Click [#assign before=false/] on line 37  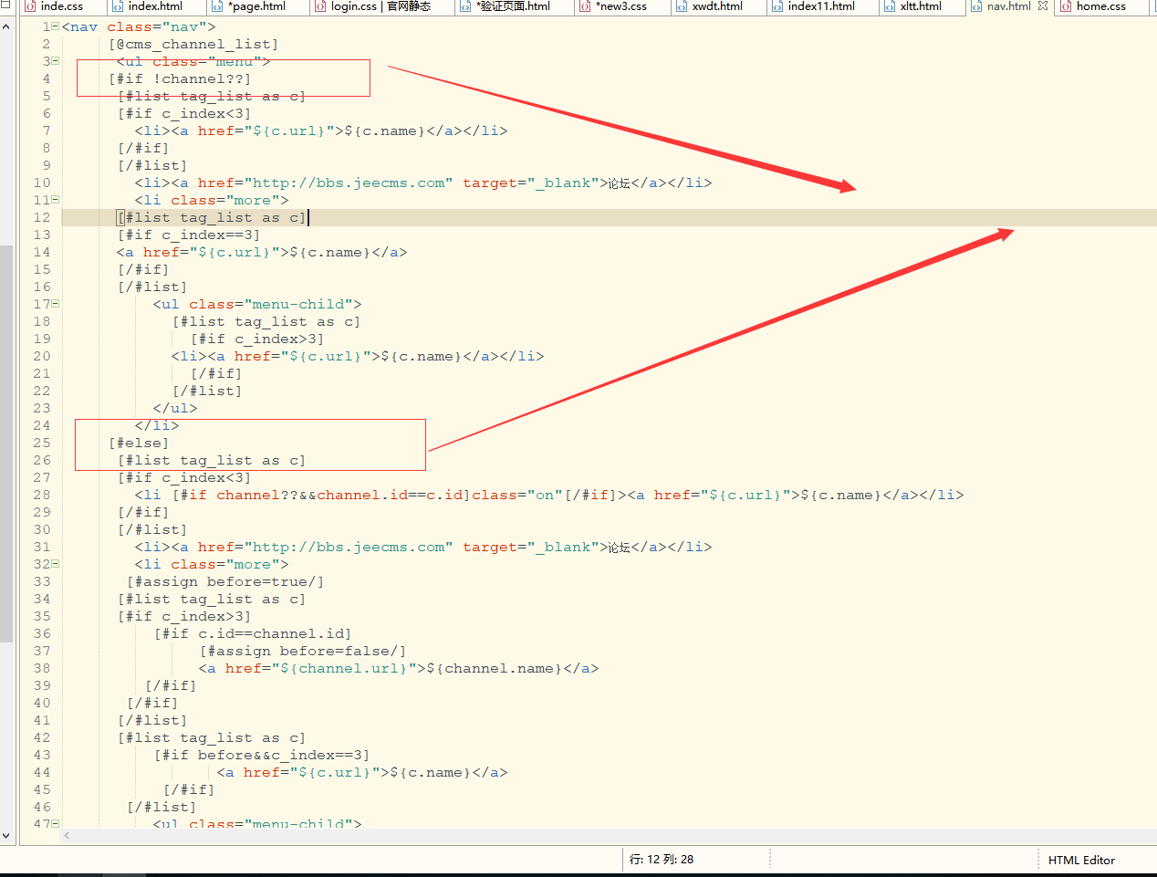tap(303, 651)
